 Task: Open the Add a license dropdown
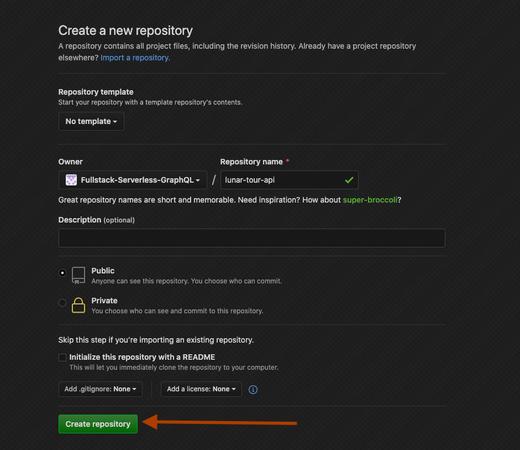[x=201, y=389]
